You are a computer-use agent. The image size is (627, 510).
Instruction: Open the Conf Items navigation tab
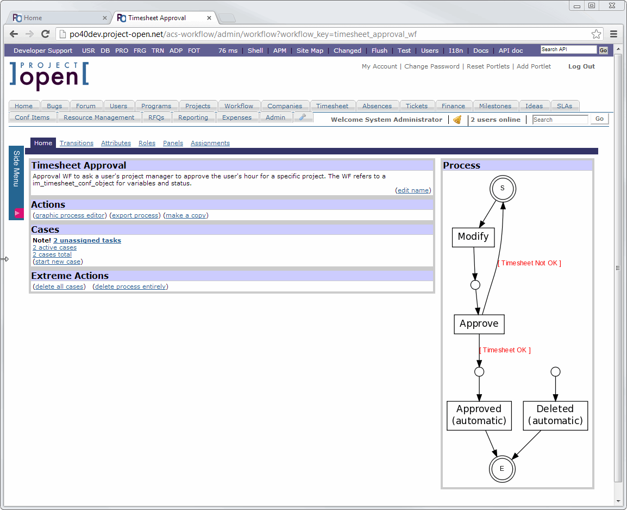click(32, 117)
